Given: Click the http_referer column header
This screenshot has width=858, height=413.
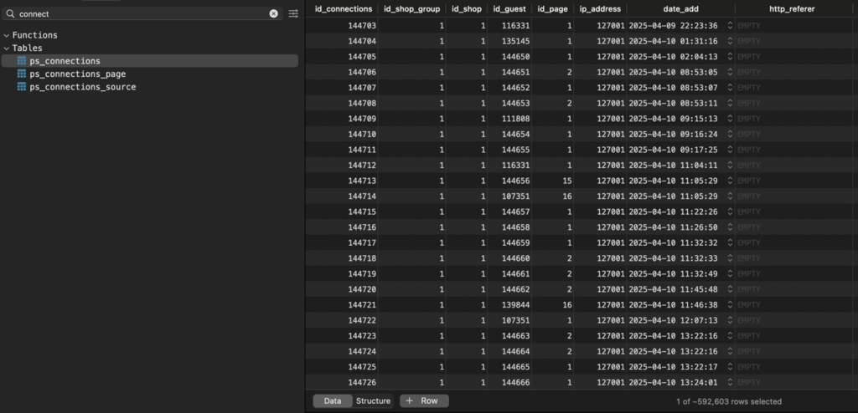Looking at the screenshot, I should (x=790, y=8).
